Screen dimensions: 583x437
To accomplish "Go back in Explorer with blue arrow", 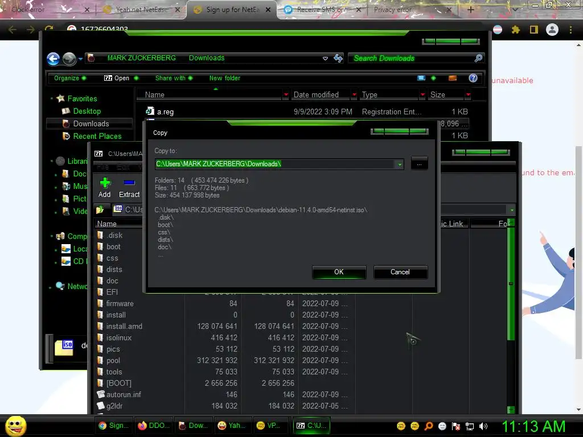I will (53, 59).
